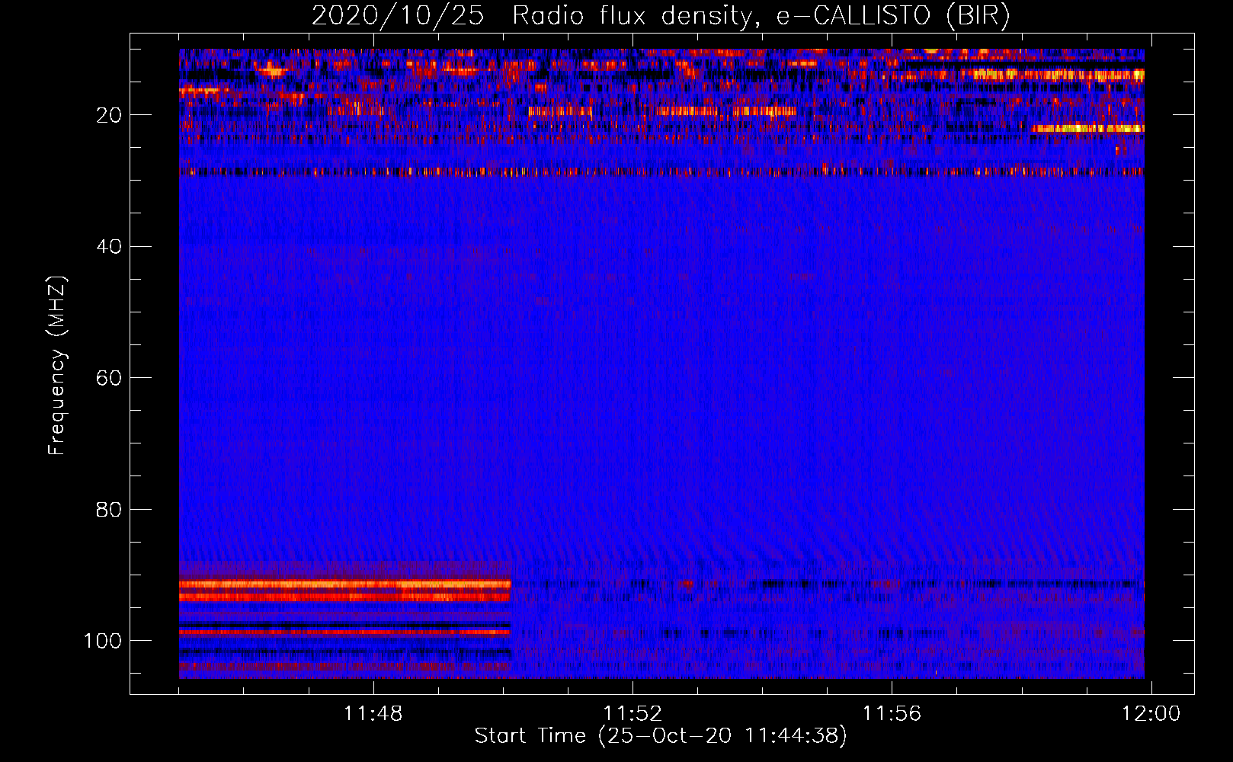Screen dimensions: 1233x762
Task: Select the '11:52' time tick label
Action: [633, 714]
